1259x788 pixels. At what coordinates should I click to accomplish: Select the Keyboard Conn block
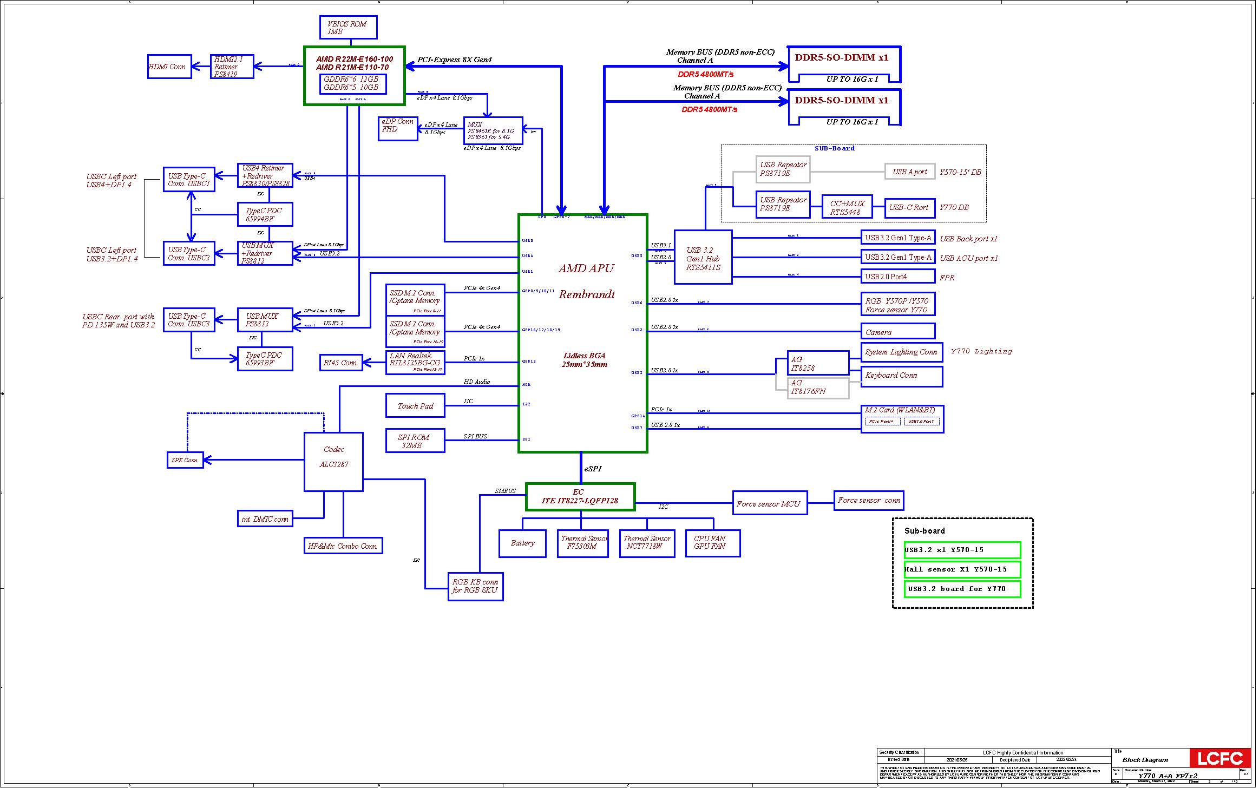(901, 376)
